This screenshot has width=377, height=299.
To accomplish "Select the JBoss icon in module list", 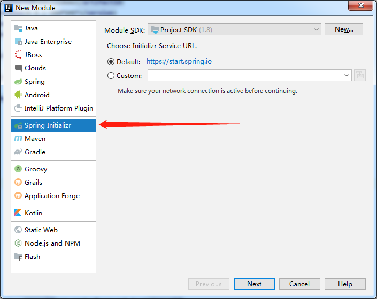I will 18,54.
